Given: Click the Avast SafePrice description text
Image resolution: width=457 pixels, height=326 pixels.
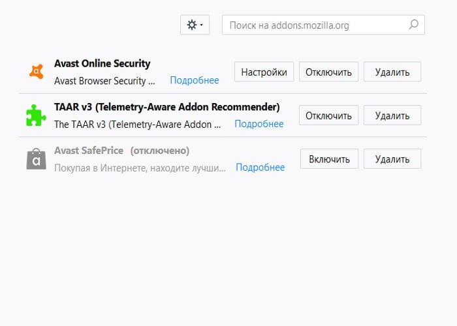Looking at the screenshot, I should (x=140, y=168).
